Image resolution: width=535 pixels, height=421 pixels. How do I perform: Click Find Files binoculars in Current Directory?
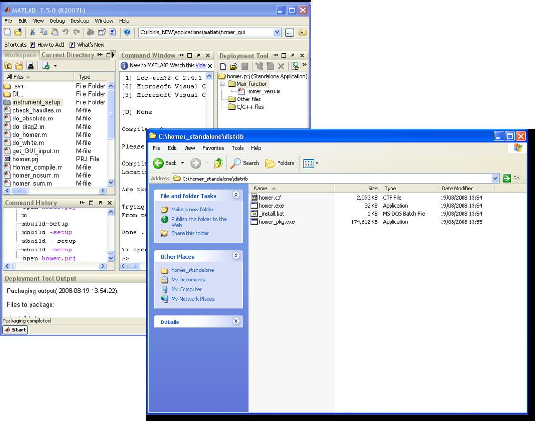pos(30,66)
